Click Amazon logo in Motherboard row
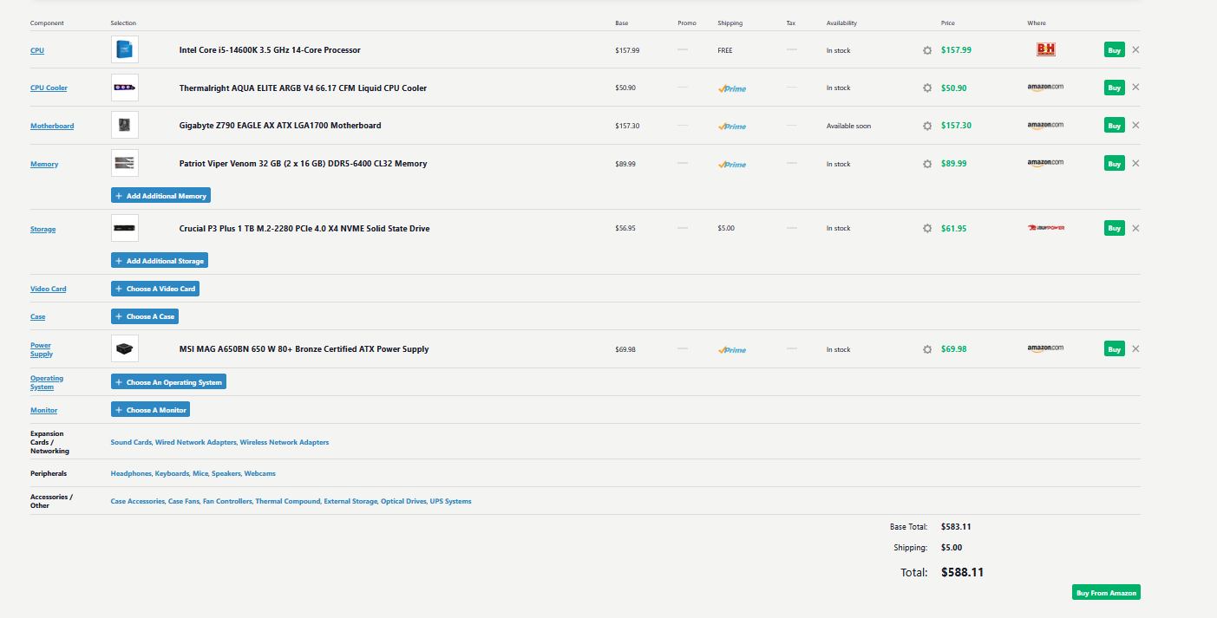The width and height of the screenshot is (1217, 618). (1045, 126)
